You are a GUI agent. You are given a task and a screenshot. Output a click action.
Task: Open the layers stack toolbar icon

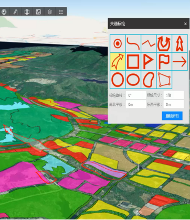(x=50, y=12)
